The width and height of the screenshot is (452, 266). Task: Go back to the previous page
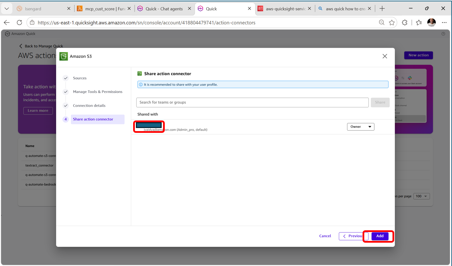[x=7, y=23]
